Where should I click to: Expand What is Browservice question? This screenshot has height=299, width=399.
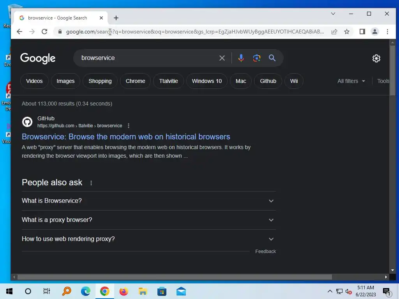point(149,201)
